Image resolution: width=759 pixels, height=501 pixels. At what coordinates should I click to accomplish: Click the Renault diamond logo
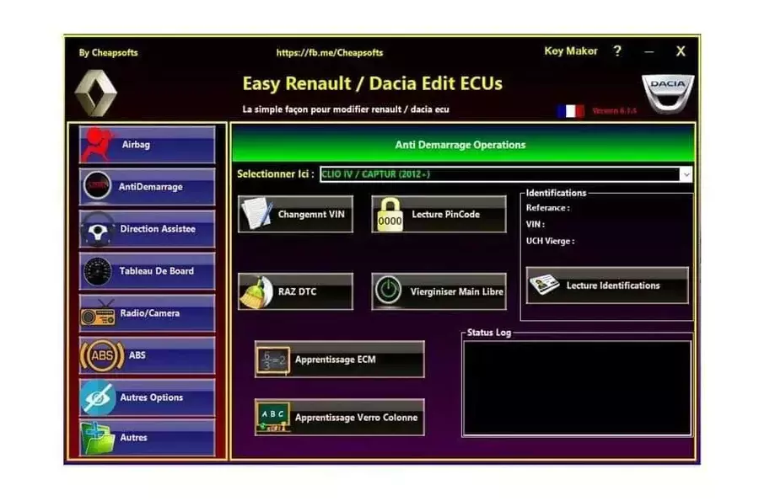(96, 93)
